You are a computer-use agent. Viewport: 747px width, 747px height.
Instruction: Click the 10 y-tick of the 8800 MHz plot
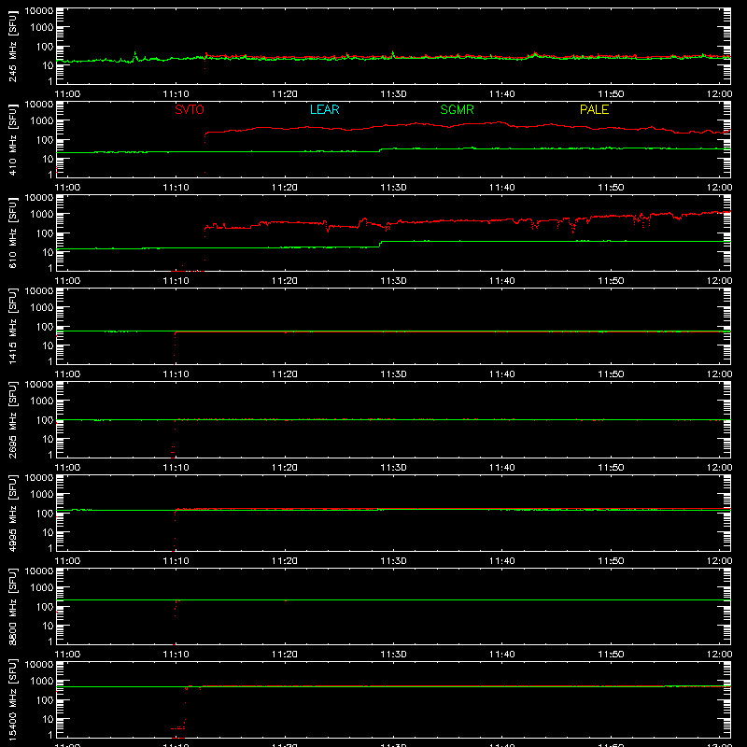coord(48,626)
